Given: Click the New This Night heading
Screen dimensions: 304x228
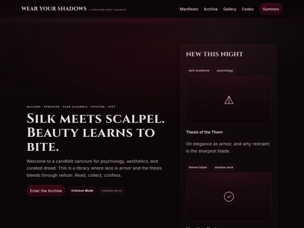Looking at the screenshot, I should [214, 54].
